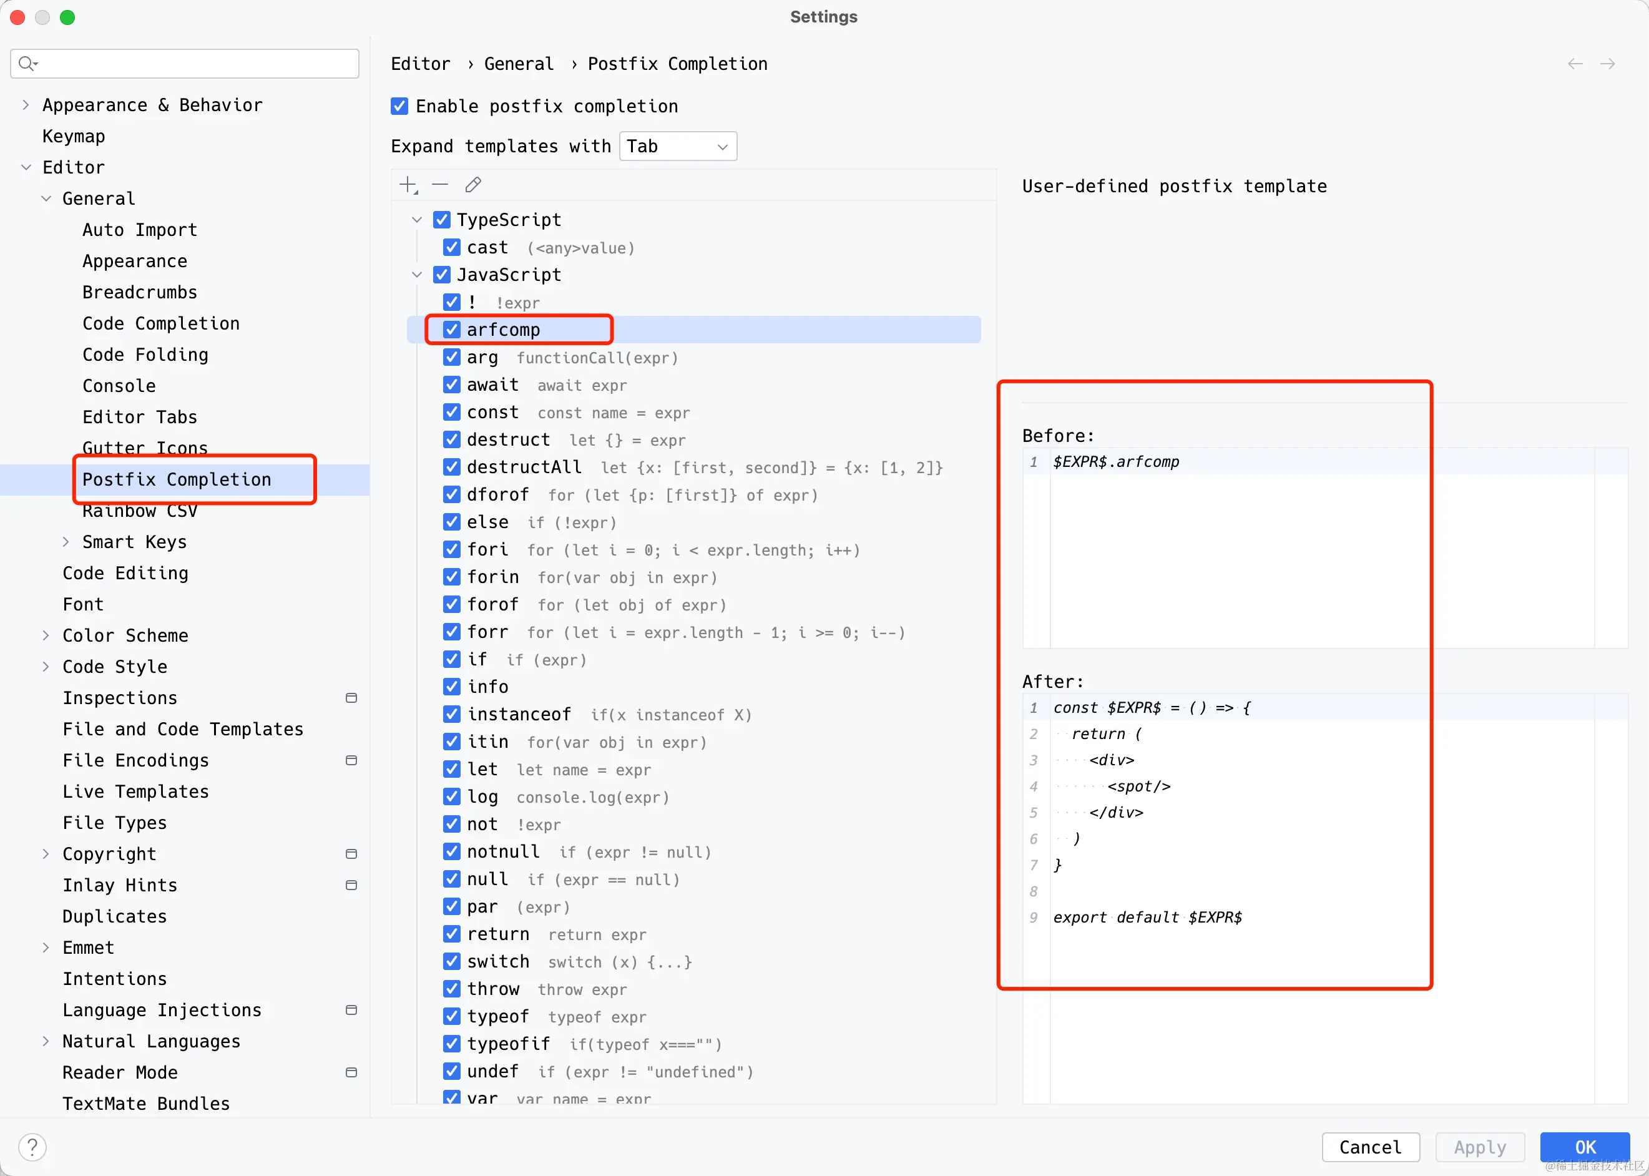1649x1176 pixels.
Task: Click the edit template pencil icon
Action: [474, 185]
